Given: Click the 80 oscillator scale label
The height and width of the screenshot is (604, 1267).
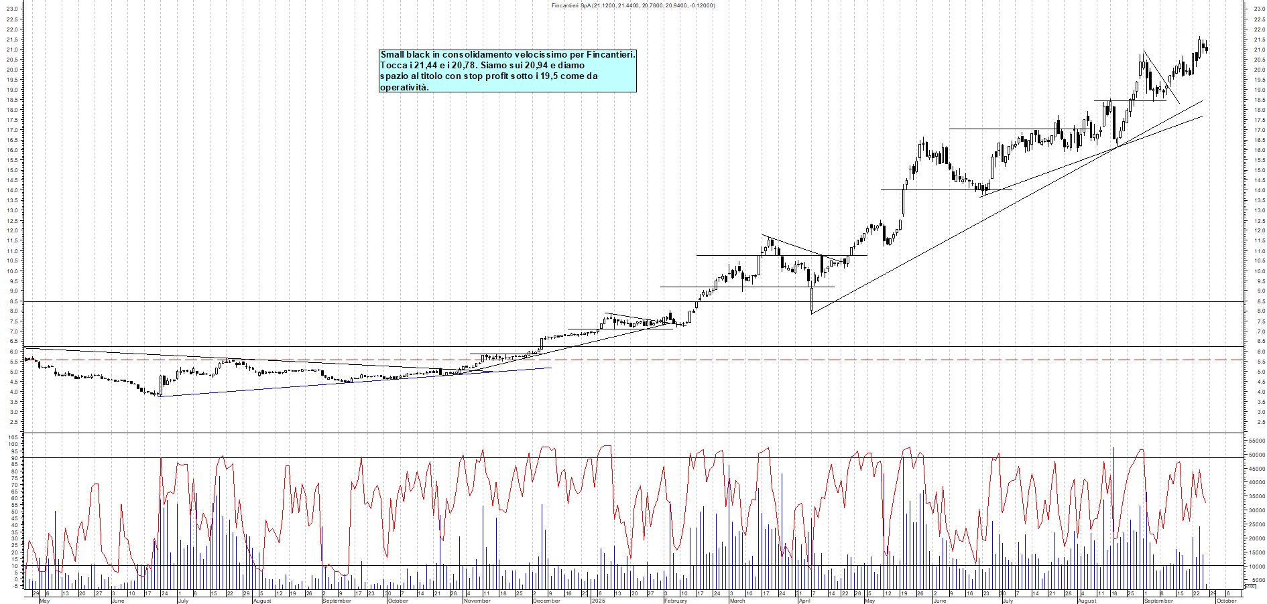Looking at the screenshot, I should pyautogui.click(x=13, y=471).
